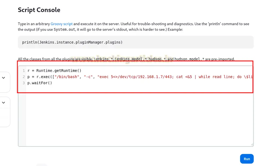Image resolution: width=258 pixels, height=166 pixels.
Task: Click line number 2 in gutter
Action: (24, 77)
